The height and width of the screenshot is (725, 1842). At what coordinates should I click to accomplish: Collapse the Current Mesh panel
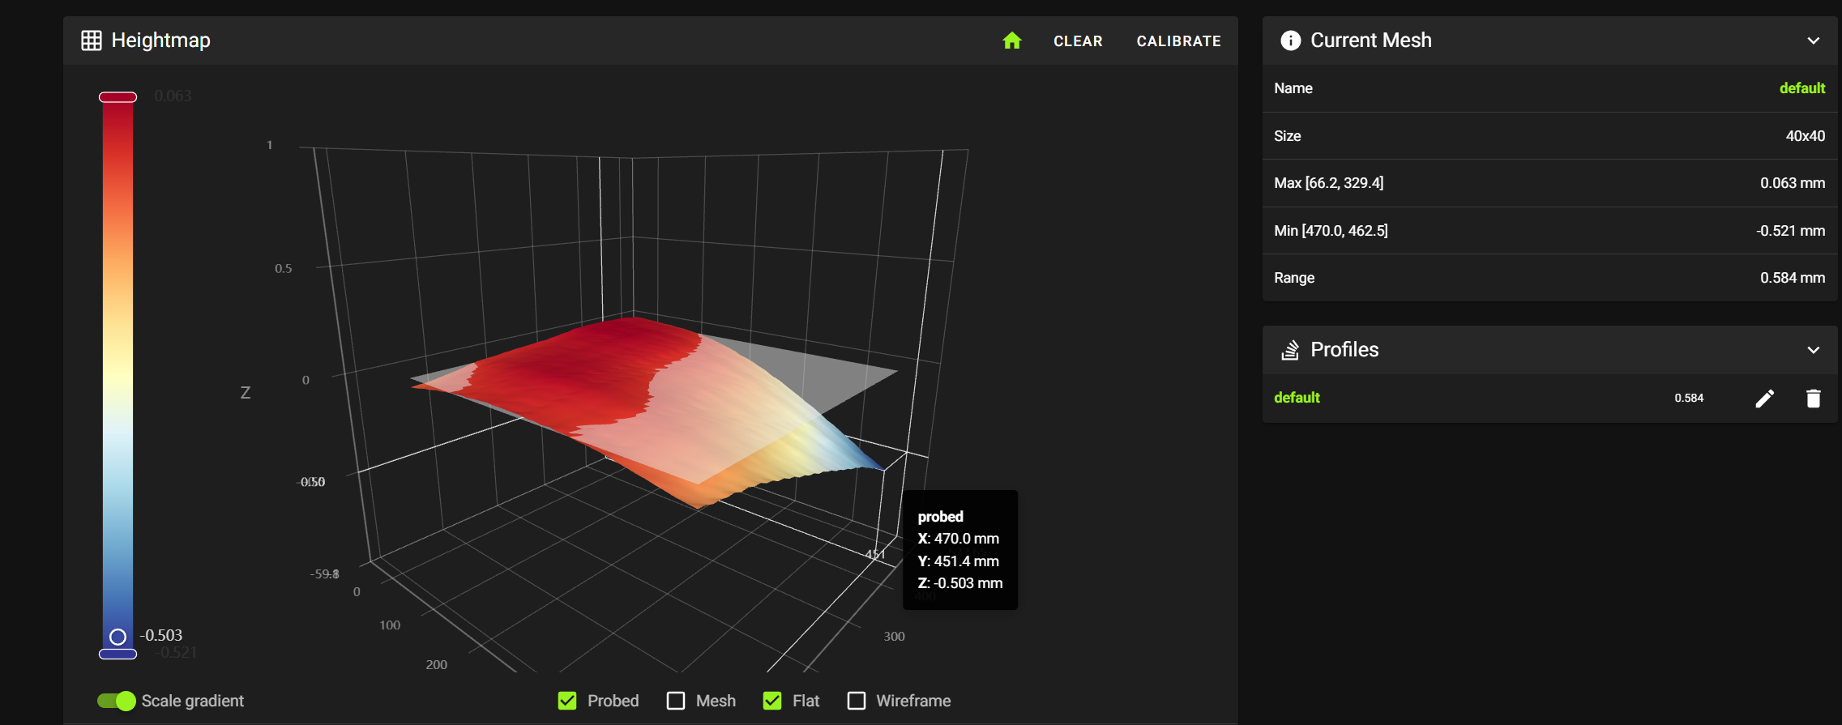pos(1814,41)
